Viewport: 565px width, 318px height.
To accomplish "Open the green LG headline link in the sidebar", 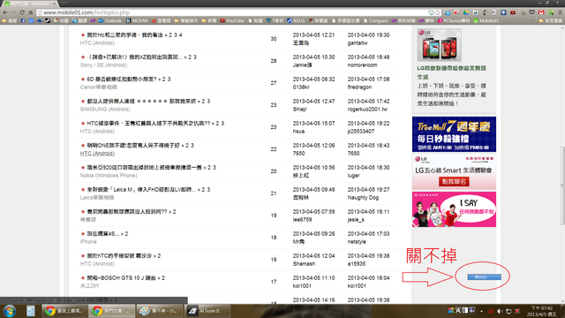I will [451, 72].
